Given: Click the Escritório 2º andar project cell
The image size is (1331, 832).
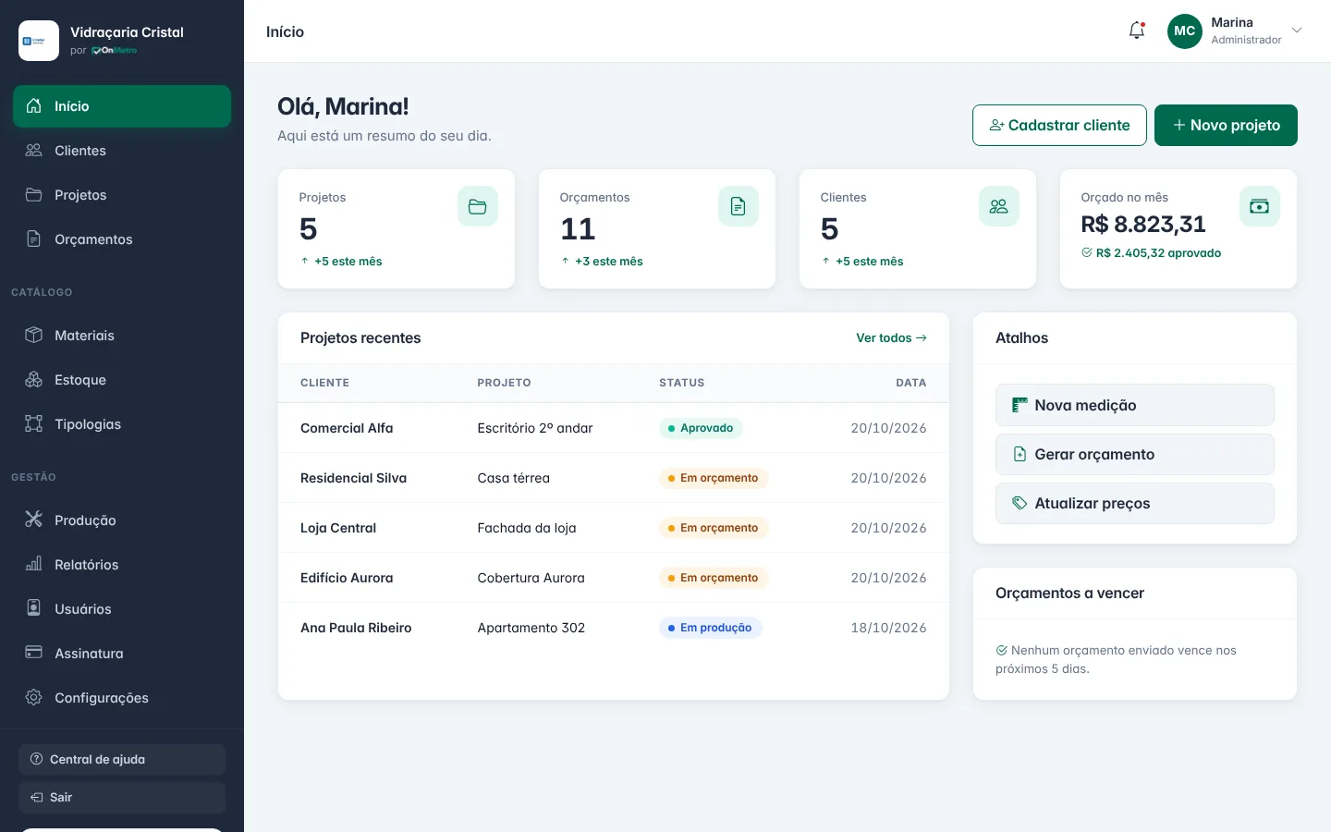Looking at the screenshot, I should click(535, 428).
